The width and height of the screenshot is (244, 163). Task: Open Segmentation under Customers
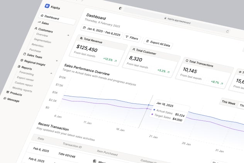42,41
